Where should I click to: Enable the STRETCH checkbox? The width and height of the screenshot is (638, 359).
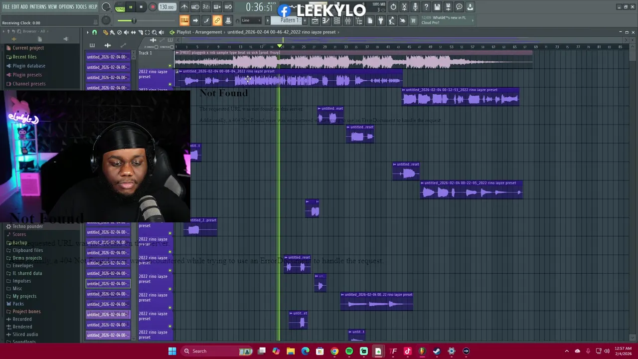pyautogui.click(x=171, y=47)
